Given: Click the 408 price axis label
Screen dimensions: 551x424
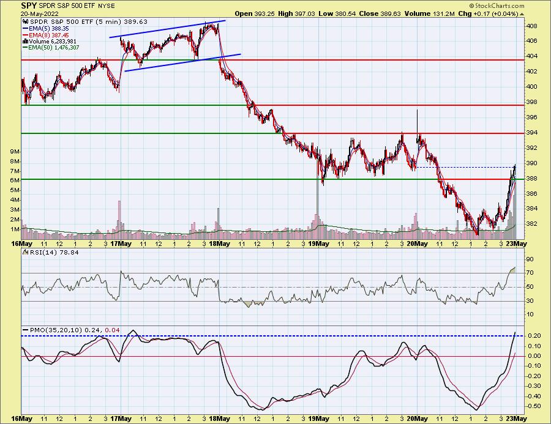Looking at the screenshot, I should [531, 26].
